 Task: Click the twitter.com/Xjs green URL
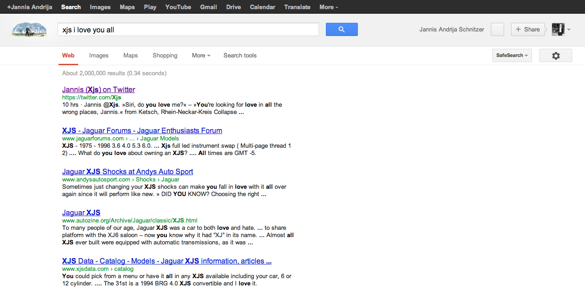pyautogui.click(x=91, y=97)
